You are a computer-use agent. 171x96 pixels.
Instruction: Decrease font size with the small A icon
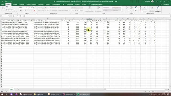tap(36, 8)
